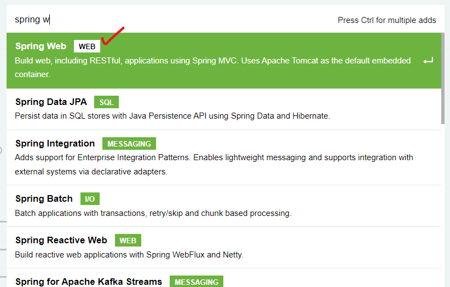
Task: Select the Spring Data JPA dependency
Action: click(224, 109)
